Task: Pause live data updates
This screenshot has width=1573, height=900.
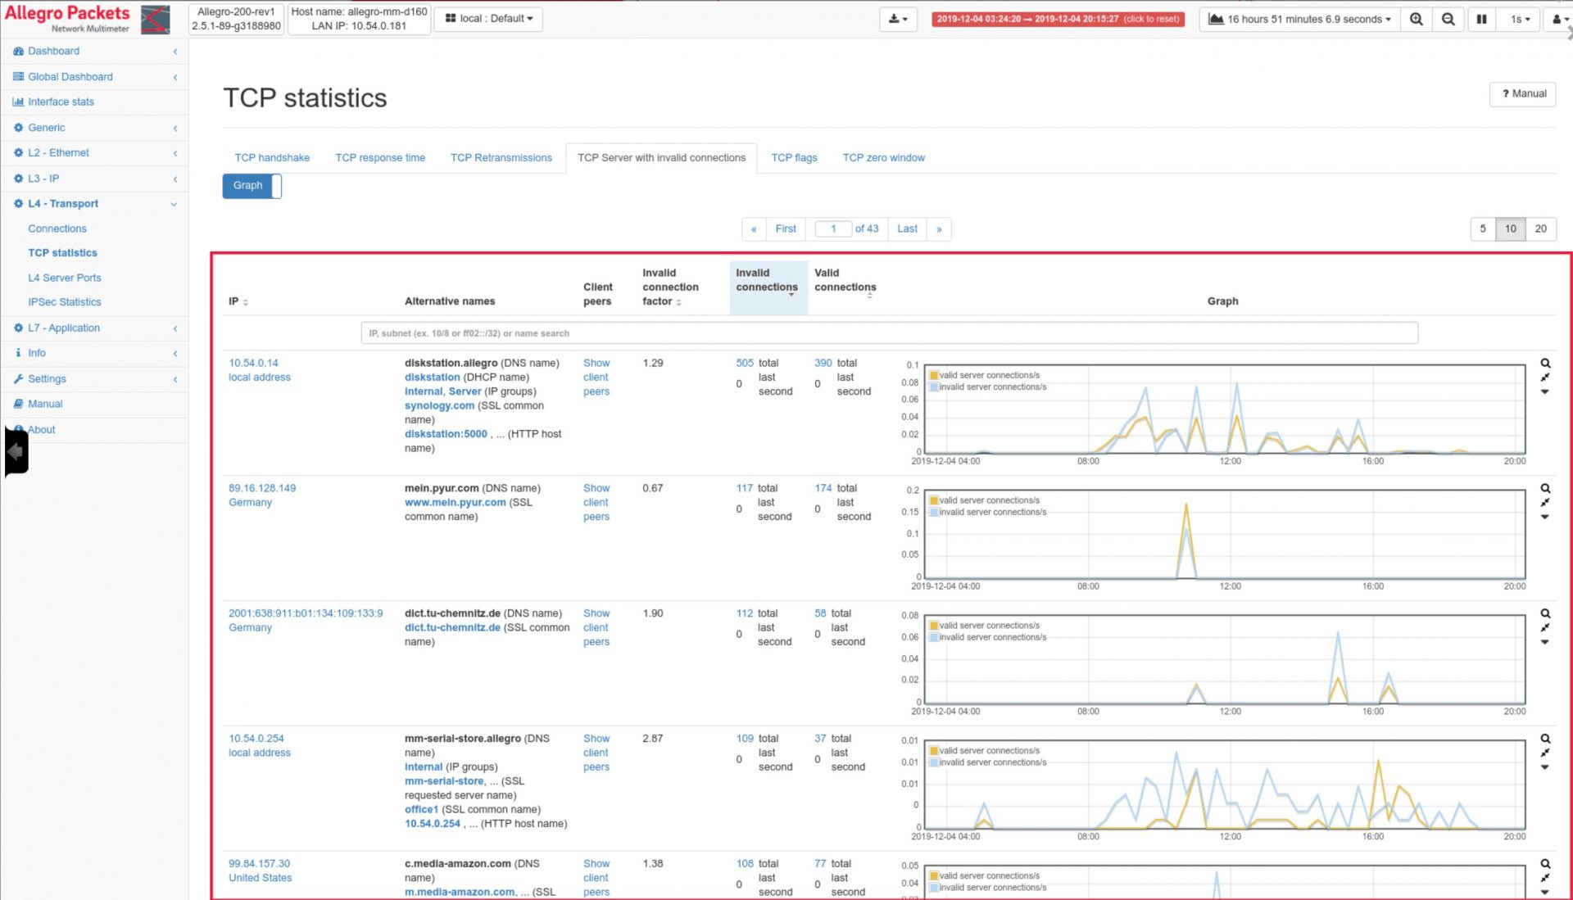Action: click(x=1482, y=18)
